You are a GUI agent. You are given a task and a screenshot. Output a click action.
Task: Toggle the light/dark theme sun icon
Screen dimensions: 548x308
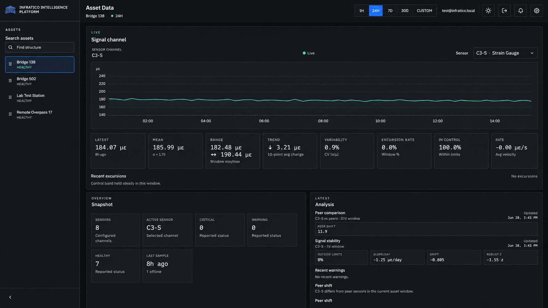(x=488, y=11)
